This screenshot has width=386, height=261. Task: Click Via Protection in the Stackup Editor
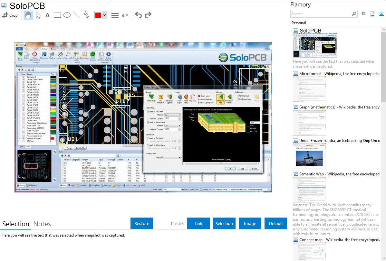[160, 99]
